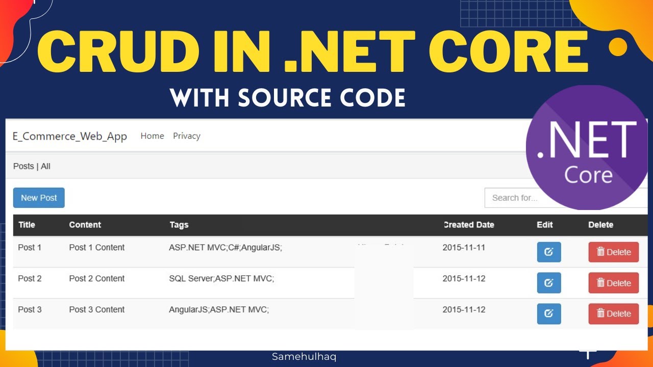Click the edit icon for Post 2

coord(549,283)
